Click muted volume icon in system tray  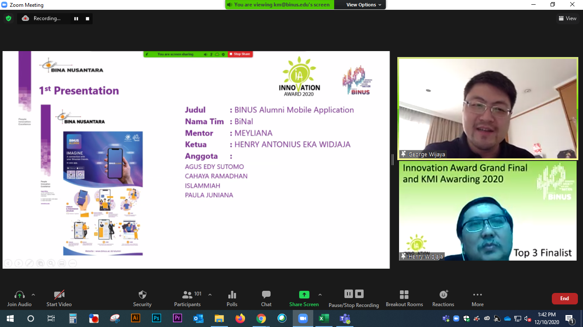528,318
